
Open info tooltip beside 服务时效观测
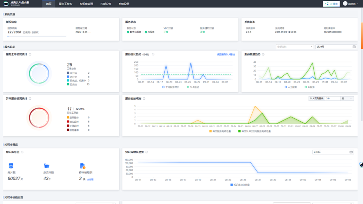(x=144, y=99)
